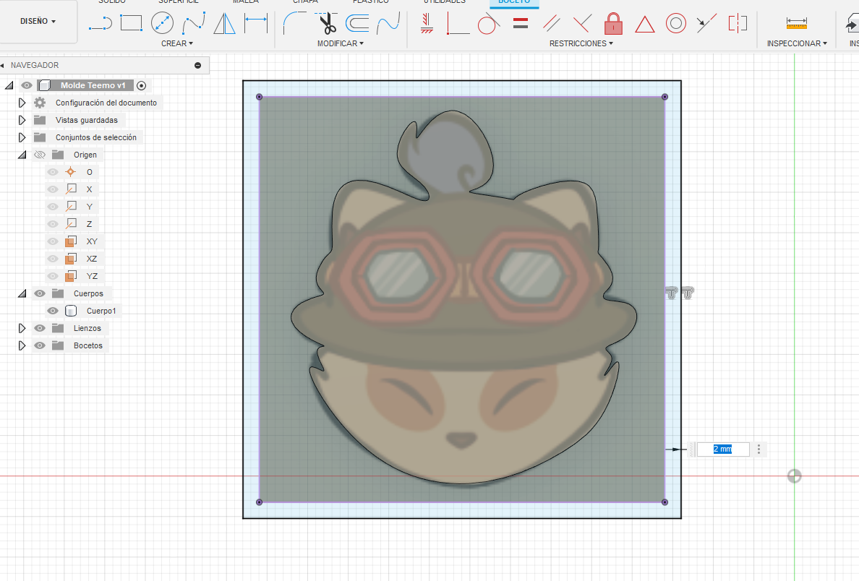Screen dimensions: 859x581
Task: Toggle visibility of origin point O
Action: coord(53,172)
